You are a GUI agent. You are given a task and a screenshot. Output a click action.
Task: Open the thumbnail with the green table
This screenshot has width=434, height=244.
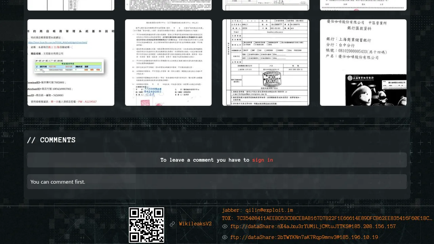[71, 63]
